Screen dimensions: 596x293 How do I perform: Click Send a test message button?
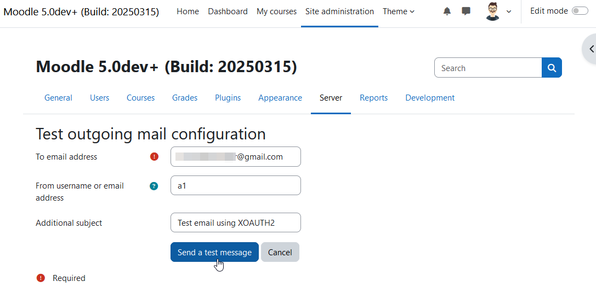tap(214, 252)
